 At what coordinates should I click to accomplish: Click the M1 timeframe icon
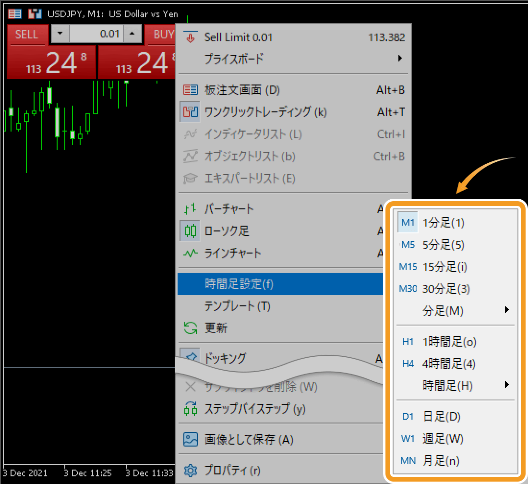pyautogui.click(x=408, y=222)
